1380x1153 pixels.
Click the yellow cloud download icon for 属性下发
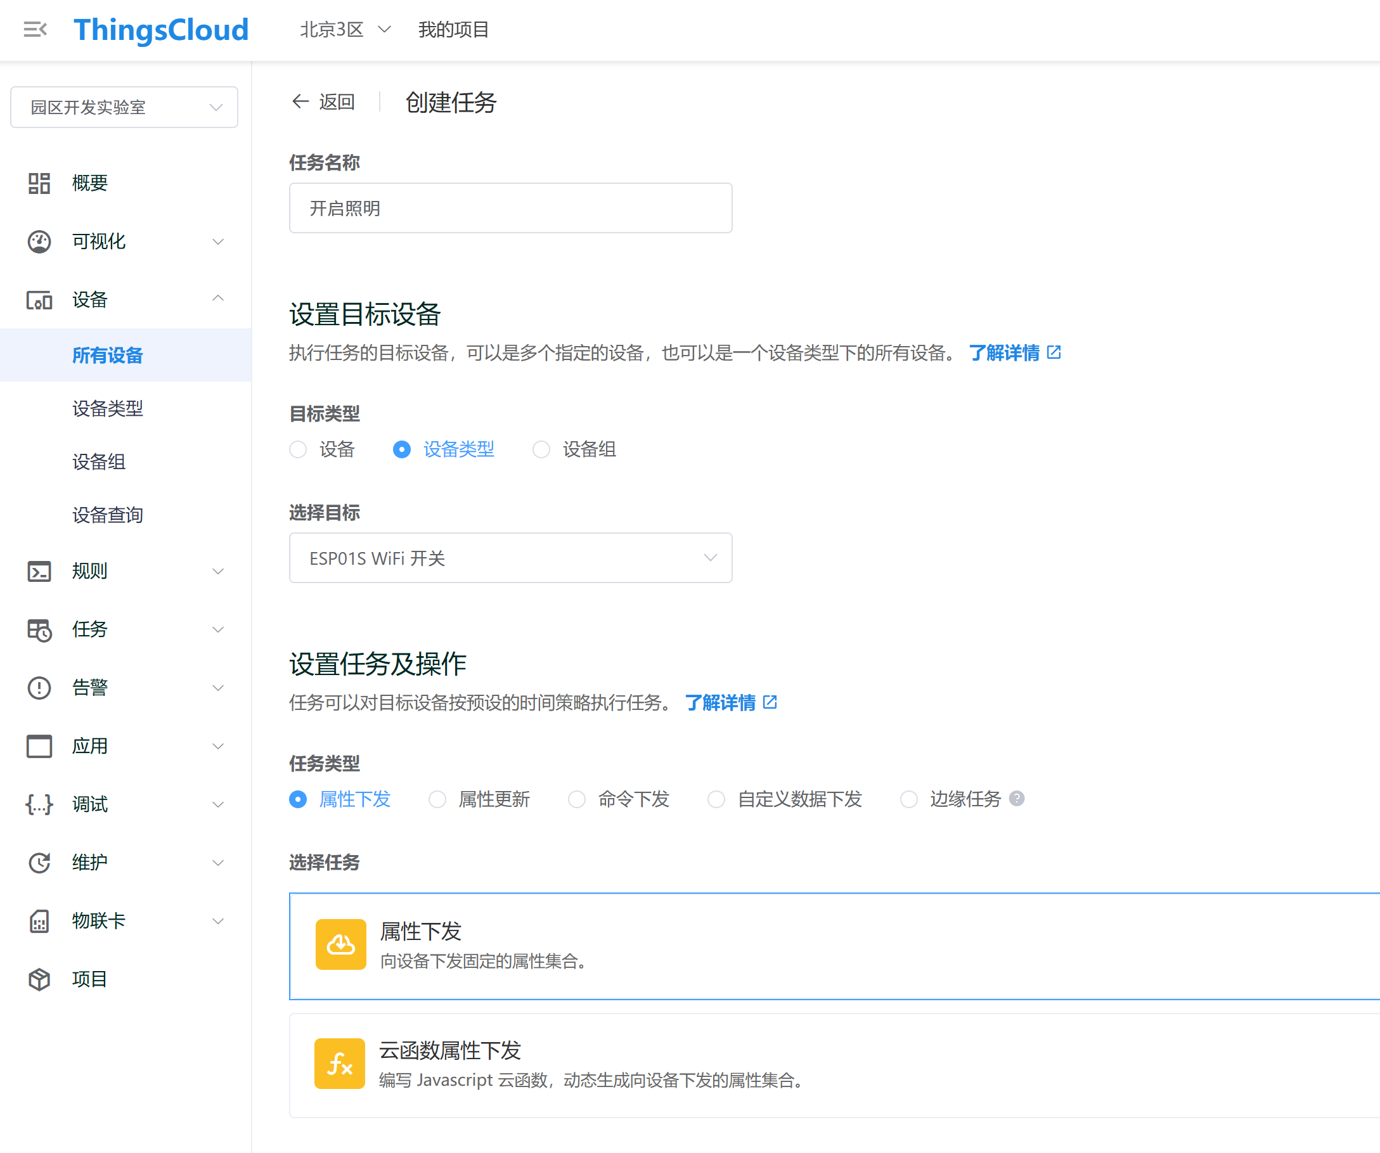point(341,944)
